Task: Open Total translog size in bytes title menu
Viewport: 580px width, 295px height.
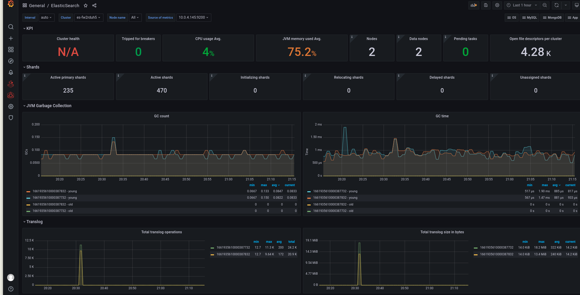Action: pyautogui.click(x=442, y=232)
